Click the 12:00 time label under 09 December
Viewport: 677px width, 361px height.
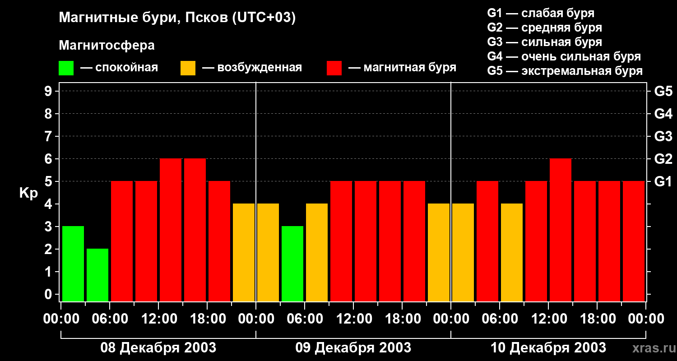pos(353,319)
